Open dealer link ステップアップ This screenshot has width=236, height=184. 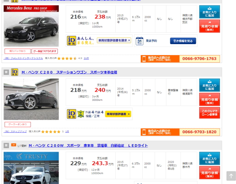coord(15,132)
